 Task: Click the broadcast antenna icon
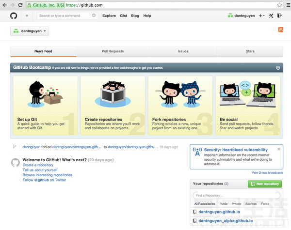[197, 152]
